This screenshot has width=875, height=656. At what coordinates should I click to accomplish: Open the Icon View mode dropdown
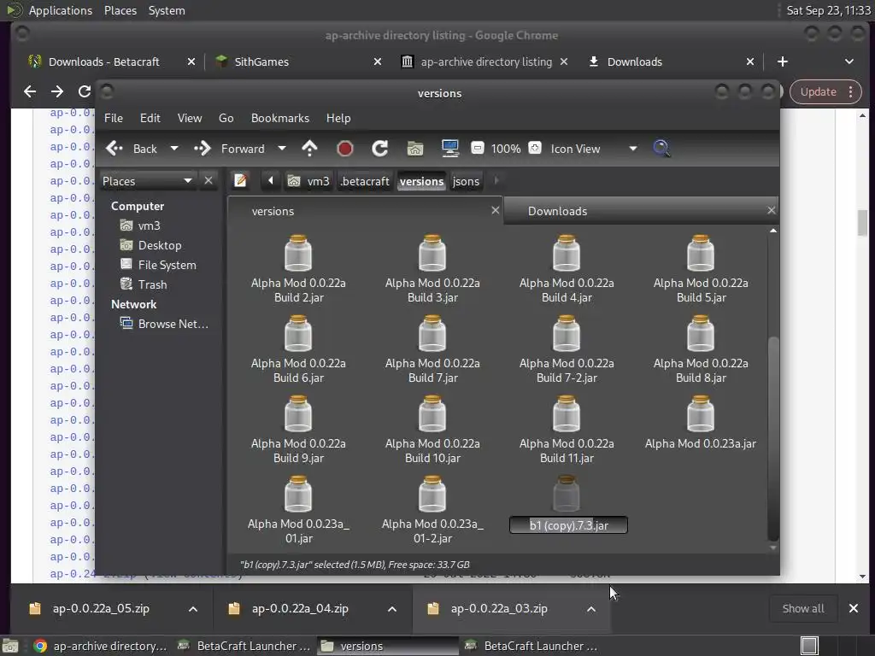pos(632,149)
